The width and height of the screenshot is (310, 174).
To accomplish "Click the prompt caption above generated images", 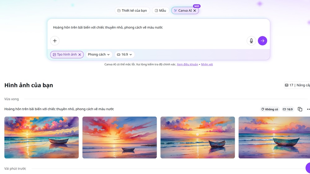I will (x=59, y=109).
